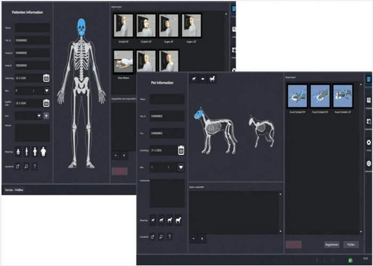This screenshot has height=266, width=373.
Task: Click examination text area in Pet Information
Action: 167,193
